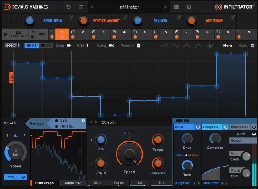Screen dimensions: 258x189
Task: Open dropdown arrow below modulator 2 knob
Action: tap(105, 173)
